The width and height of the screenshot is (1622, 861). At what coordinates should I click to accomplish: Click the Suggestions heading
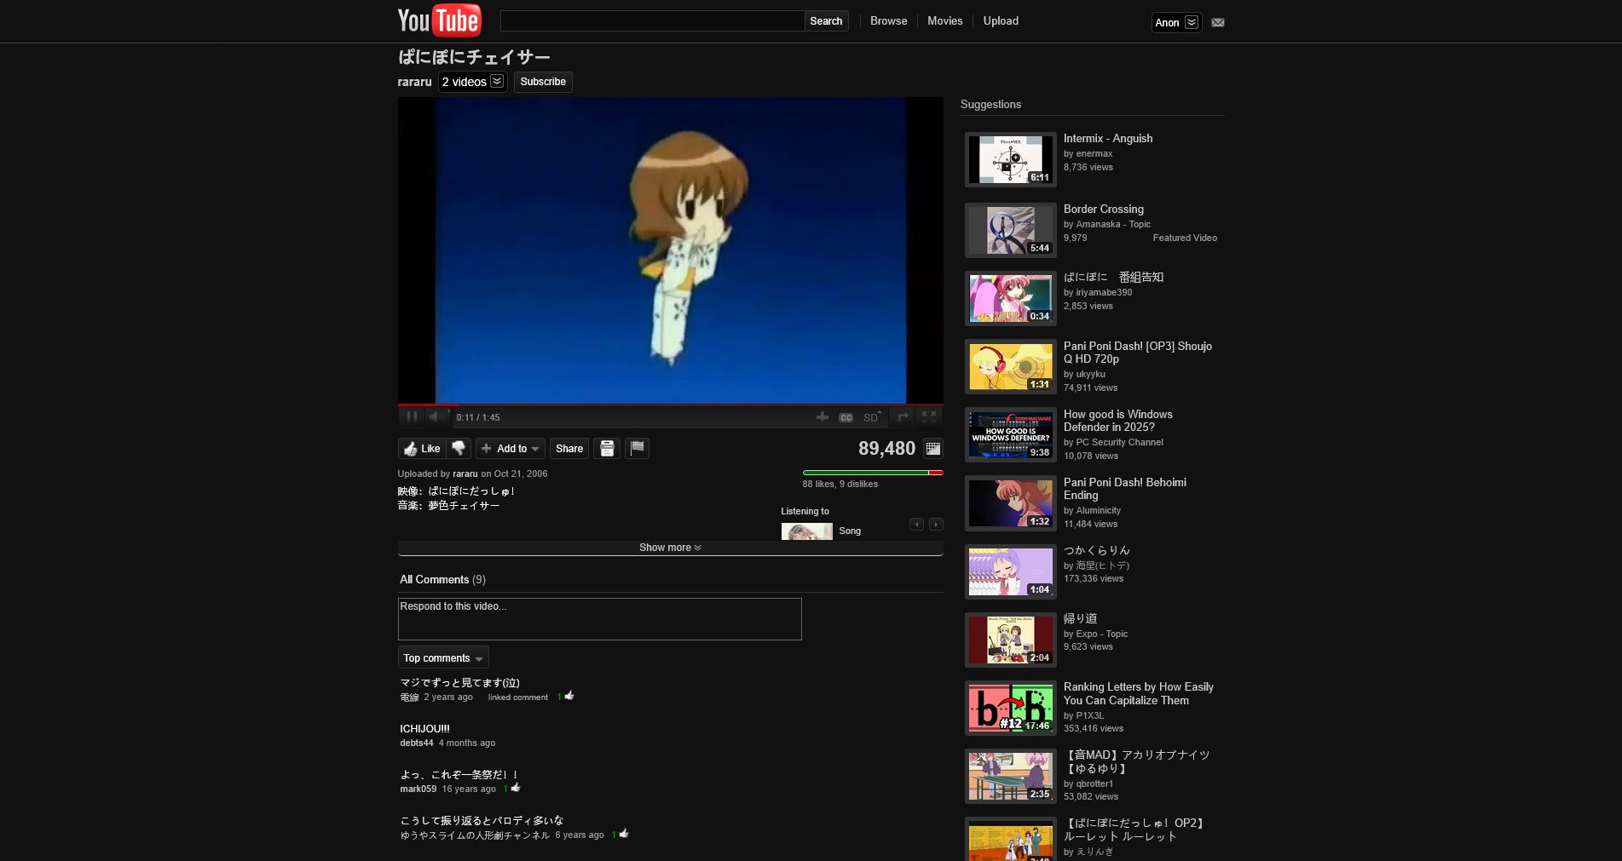[990, 104]
